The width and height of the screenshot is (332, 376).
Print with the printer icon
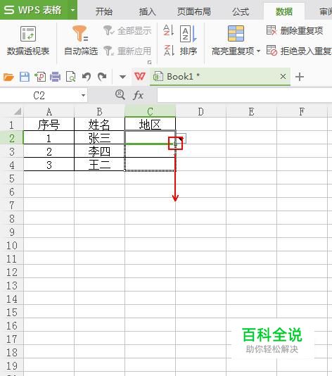(x=55, y=77)
